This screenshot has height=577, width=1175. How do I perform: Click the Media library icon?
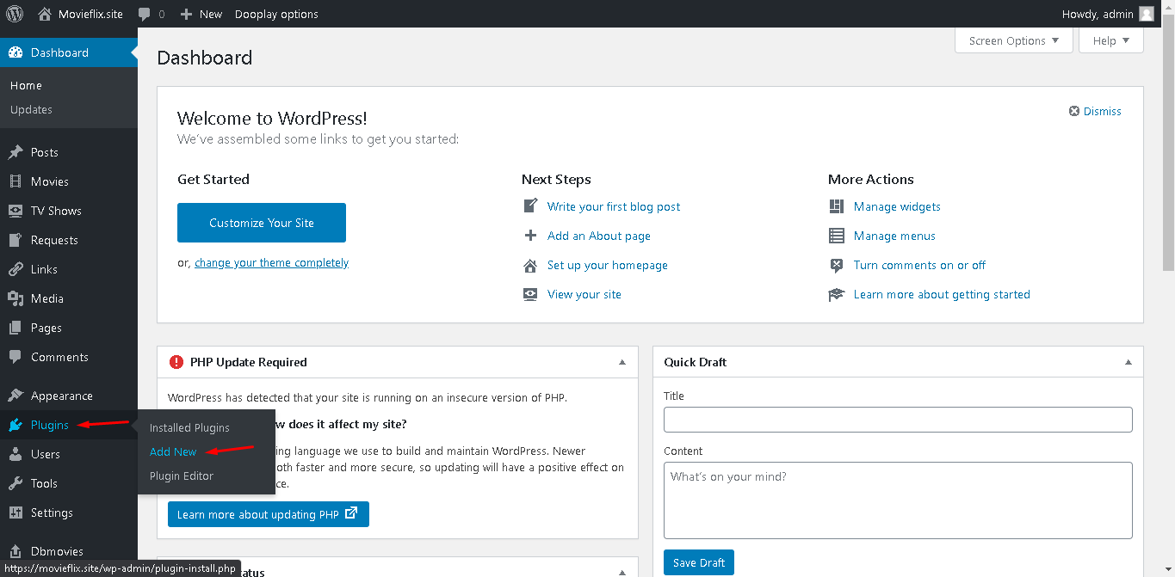click(15, 298)
